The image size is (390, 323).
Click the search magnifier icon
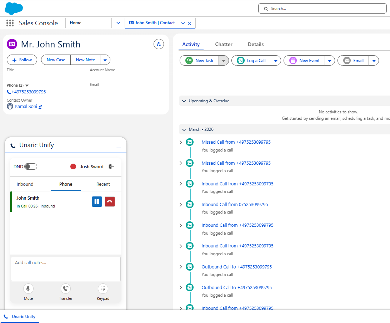click(266, 9)
